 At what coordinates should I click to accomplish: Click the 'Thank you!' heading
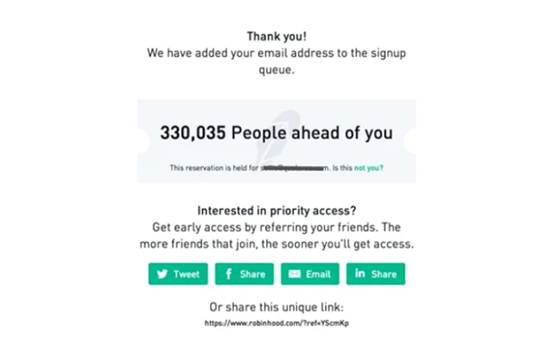click(x=276, y=37)
